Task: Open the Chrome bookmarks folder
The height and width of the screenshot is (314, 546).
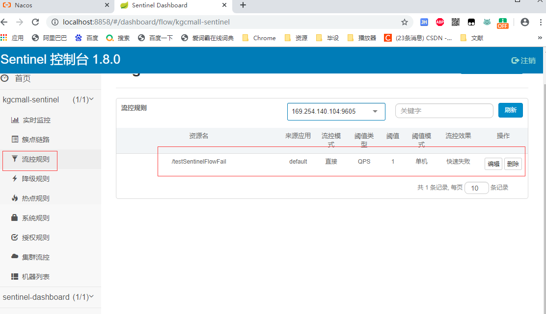Action: coord(259,38)
